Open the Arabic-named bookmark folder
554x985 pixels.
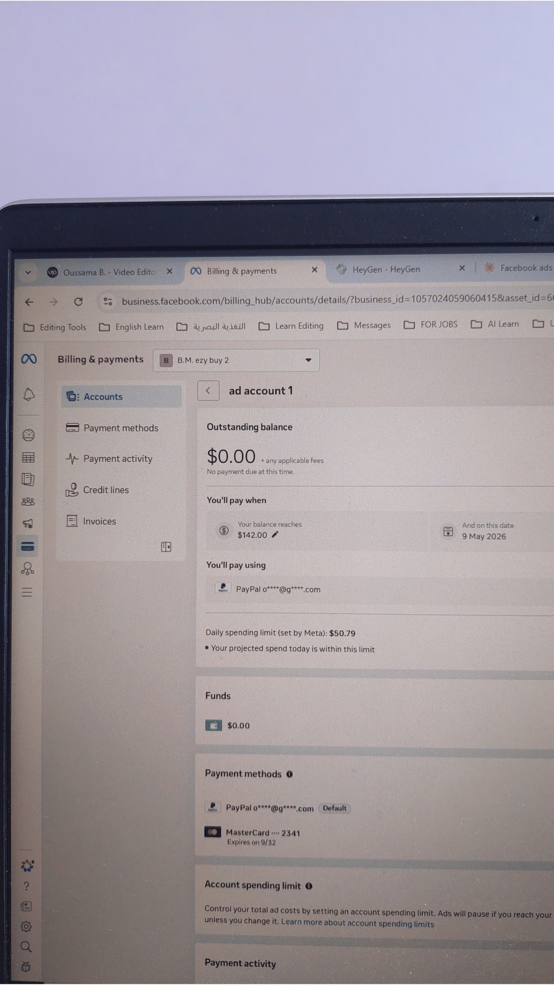click(211, 326)
